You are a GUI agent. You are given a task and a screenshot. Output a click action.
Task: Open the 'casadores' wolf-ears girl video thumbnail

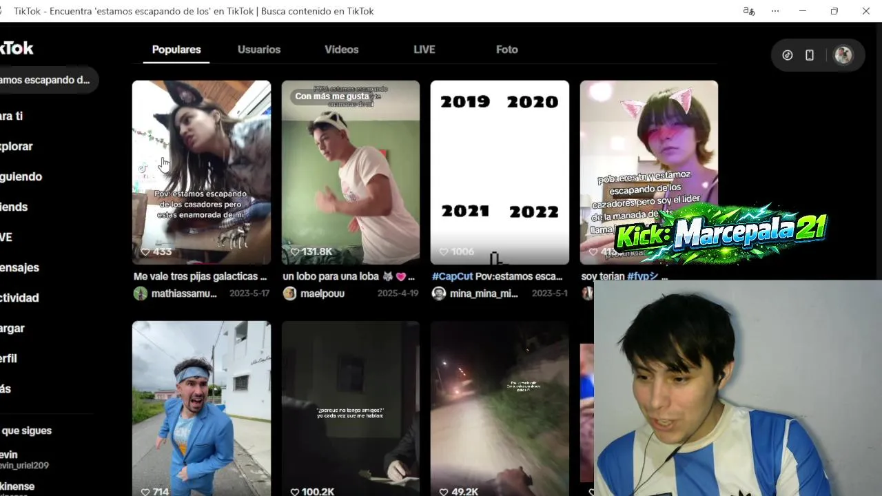pos(201,172)
